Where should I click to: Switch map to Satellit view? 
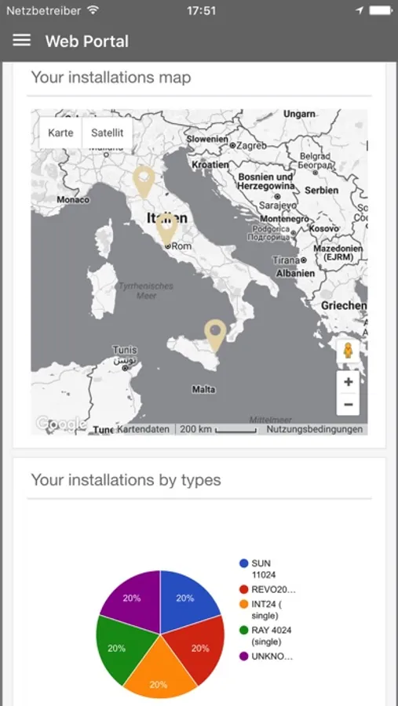108,133
